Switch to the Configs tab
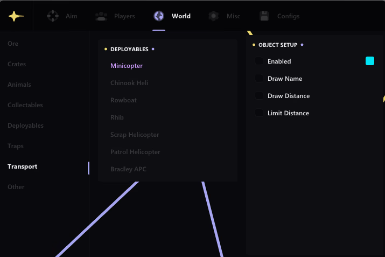This screenshot has width=385, height=257. coord(288,16)
